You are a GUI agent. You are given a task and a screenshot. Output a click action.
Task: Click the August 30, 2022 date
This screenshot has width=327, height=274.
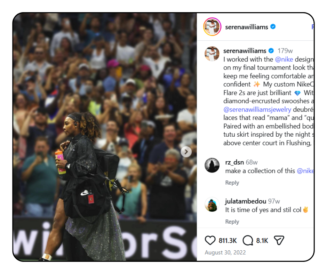225,252
